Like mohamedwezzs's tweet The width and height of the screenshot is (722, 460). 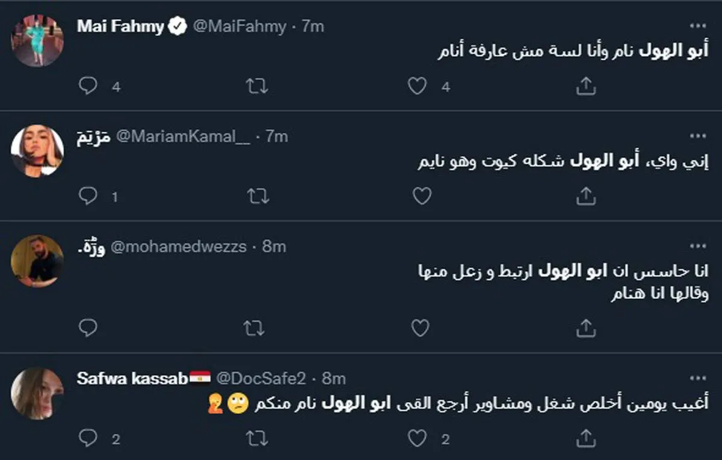420,328
